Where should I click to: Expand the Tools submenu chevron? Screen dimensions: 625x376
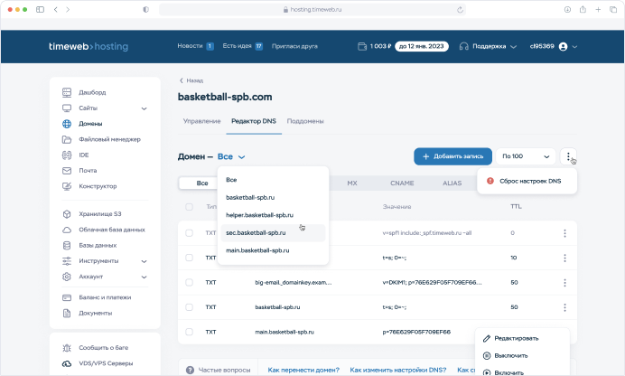tap(144, 261)
